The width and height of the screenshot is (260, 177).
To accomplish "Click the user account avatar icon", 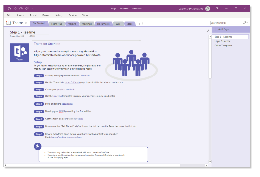I will pyautogui.click(x=208, y=9).
